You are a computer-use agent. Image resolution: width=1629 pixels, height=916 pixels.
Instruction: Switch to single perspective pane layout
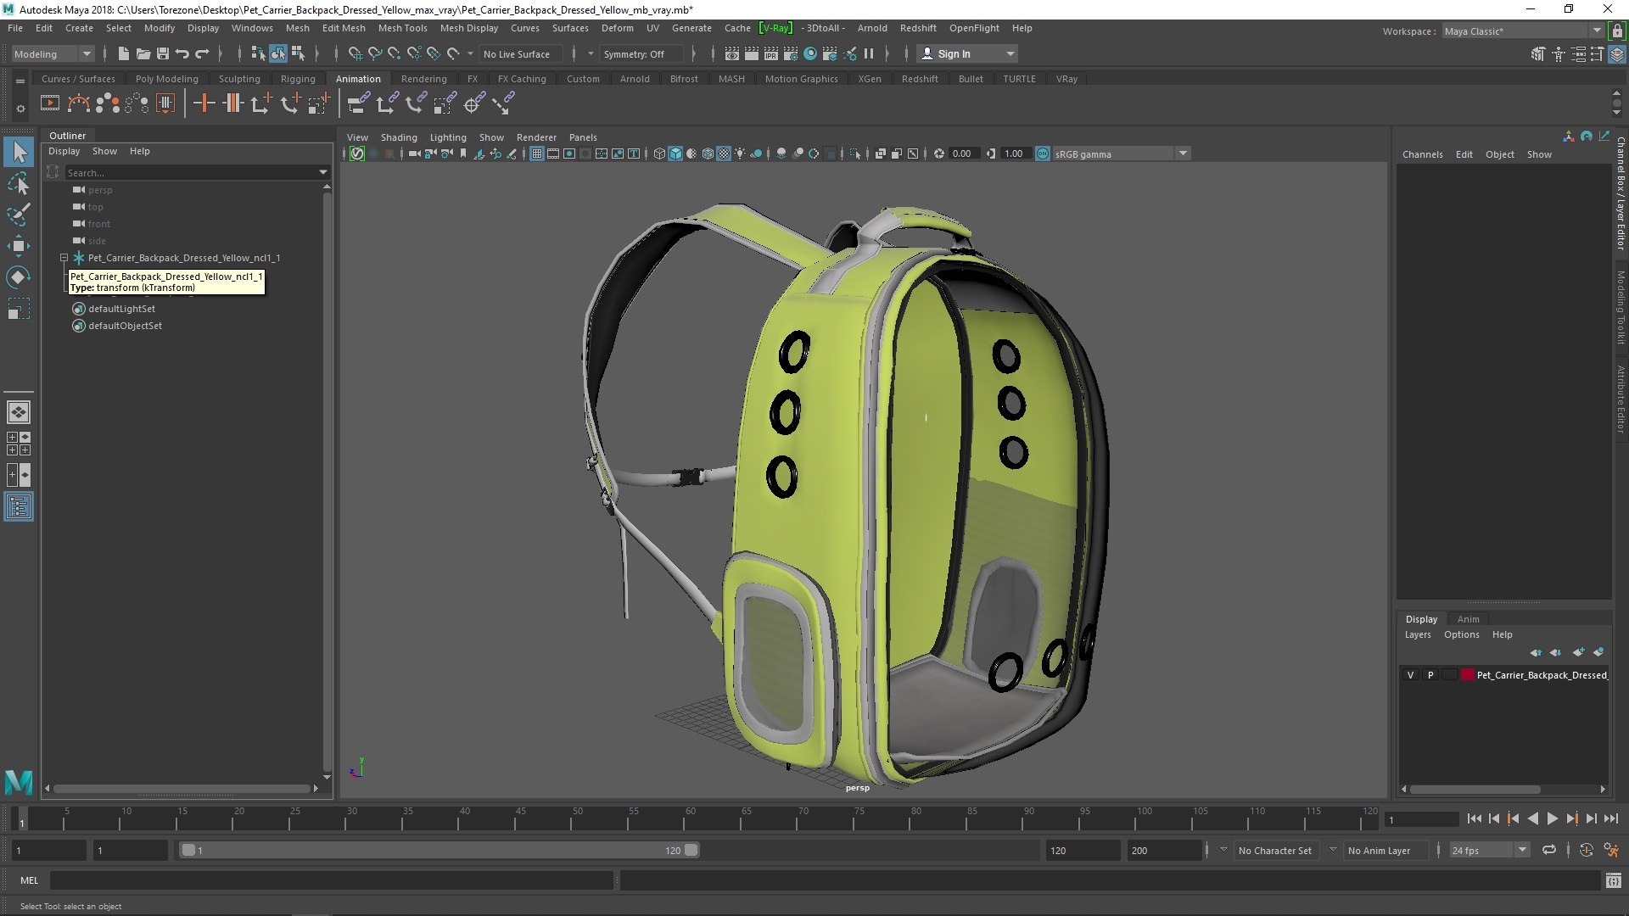click(19, 412)
